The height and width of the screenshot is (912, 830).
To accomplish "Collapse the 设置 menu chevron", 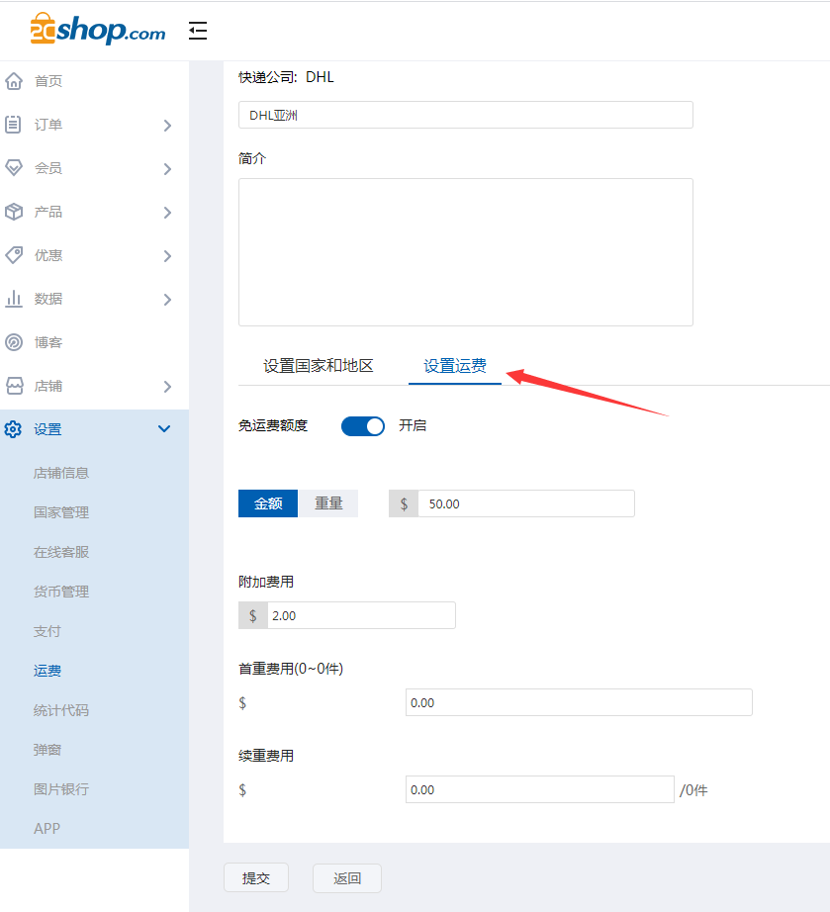I will tap(164, 429).
